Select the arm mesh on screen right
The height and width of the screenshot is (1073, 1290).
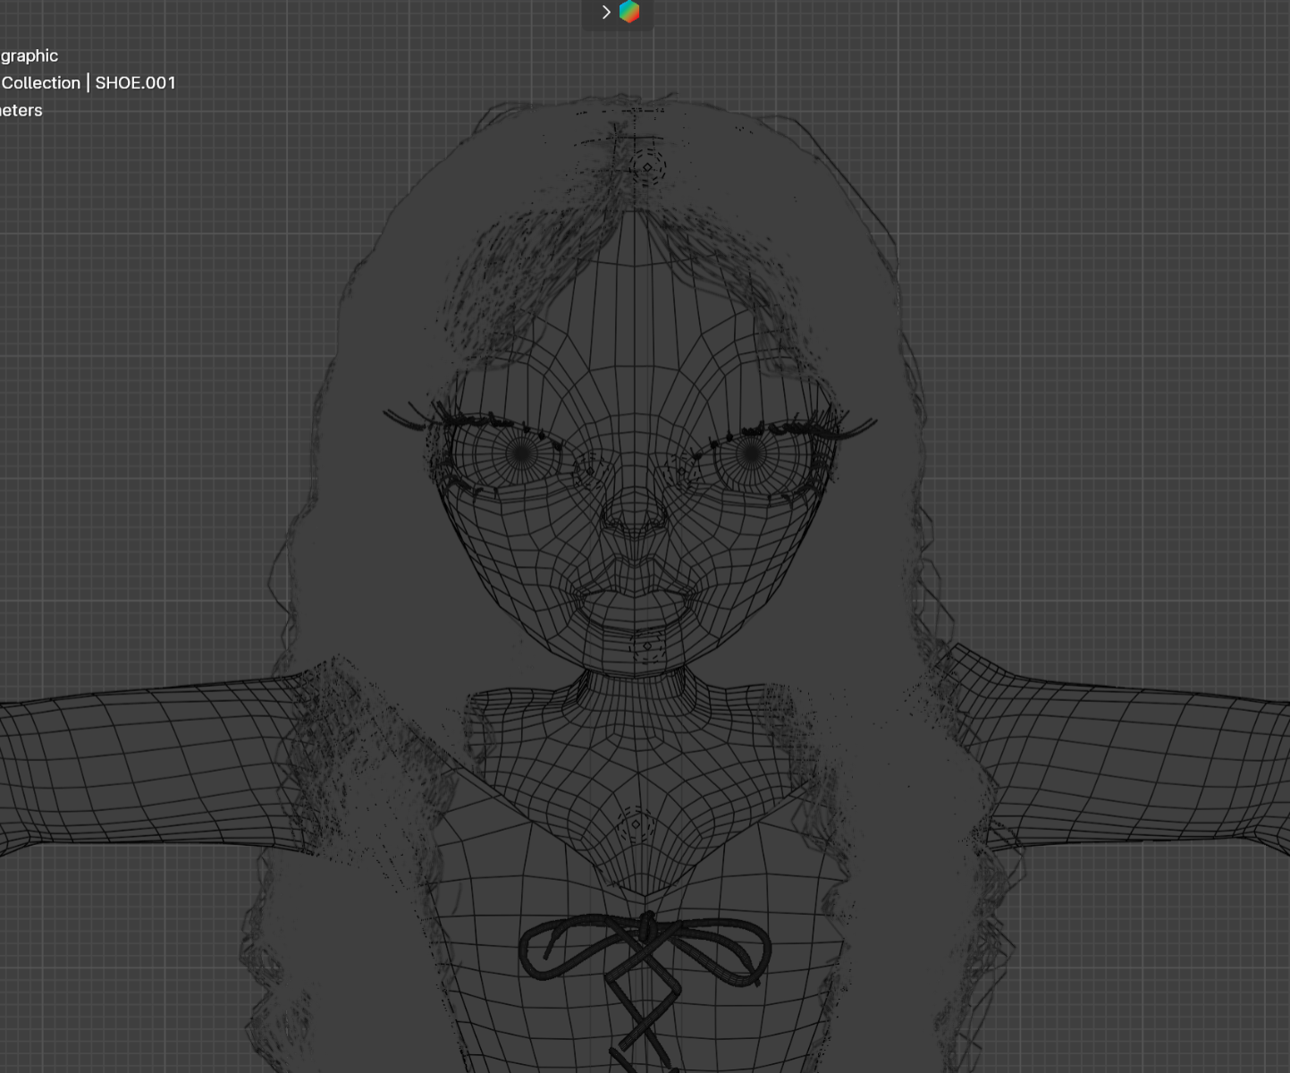[x=1135, y=760]
